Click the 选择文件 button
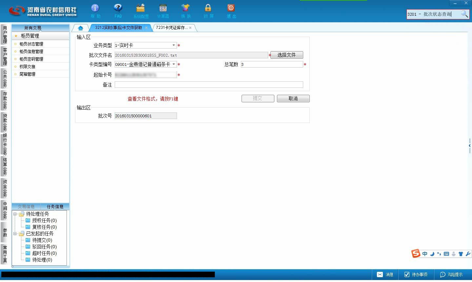This screenshot has width=472, height=282. click(x=287, y=55)
